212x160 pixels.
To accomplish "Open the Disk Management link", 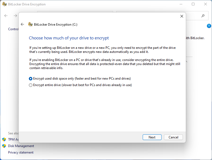I will click(21, 146).
